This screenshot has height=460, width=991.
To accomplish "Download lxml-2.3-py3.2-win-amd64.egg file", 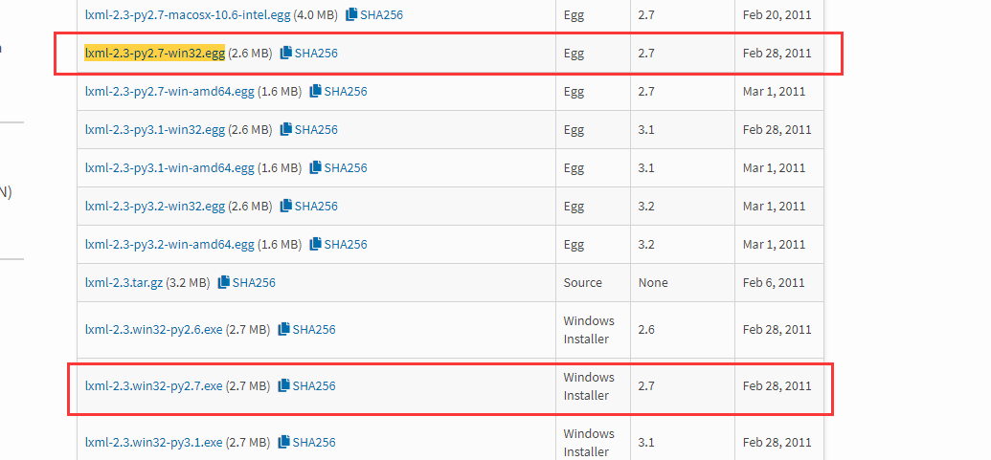I will (169, 245).
